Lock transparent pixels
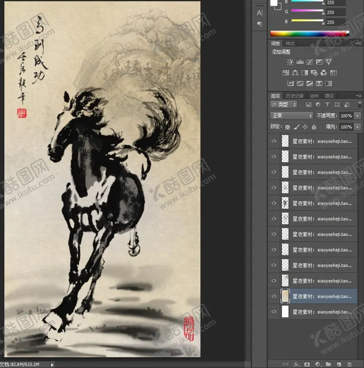364x368 pixels. click(x=288, y=127)
